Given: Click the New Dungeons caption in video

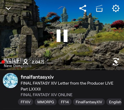Looking at the screenshot, I should pyautogui.click(x=18, y=66).
